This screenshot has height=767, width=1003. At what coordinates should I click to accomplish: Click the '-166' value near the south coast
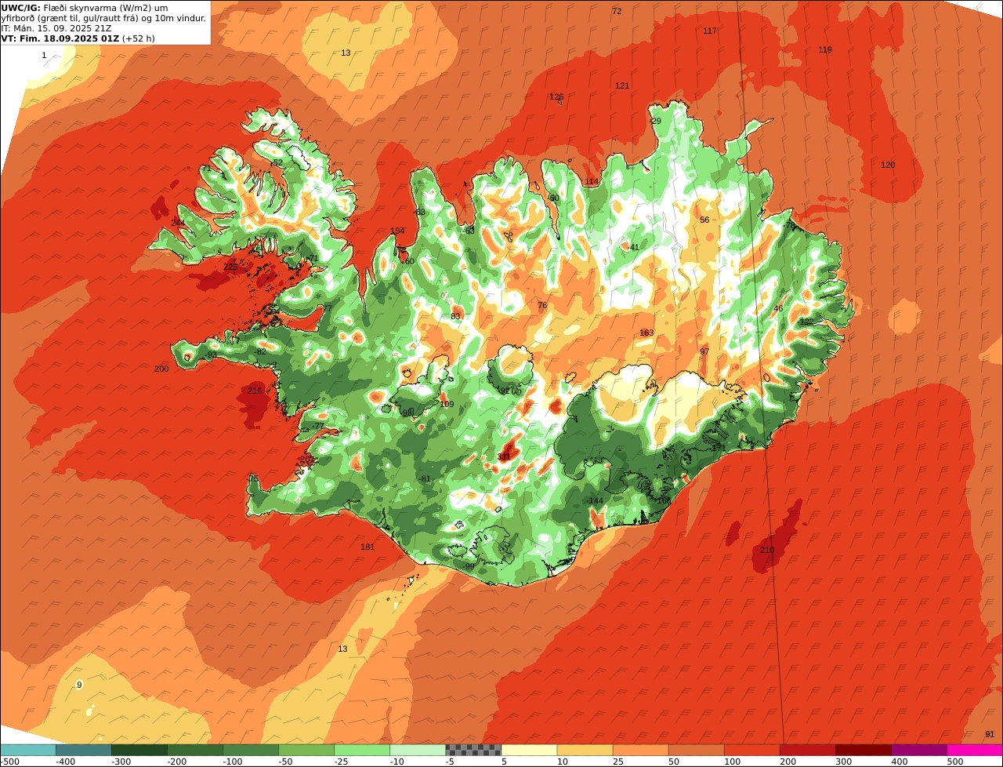coord(663,500)
